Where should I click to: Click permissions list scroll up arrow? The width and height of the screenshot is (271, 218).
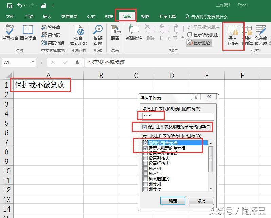click(x=211, y=143)
